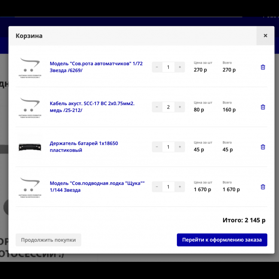Delete Держатель батарей 1x18650 from the cart

(x=263, y=147)
